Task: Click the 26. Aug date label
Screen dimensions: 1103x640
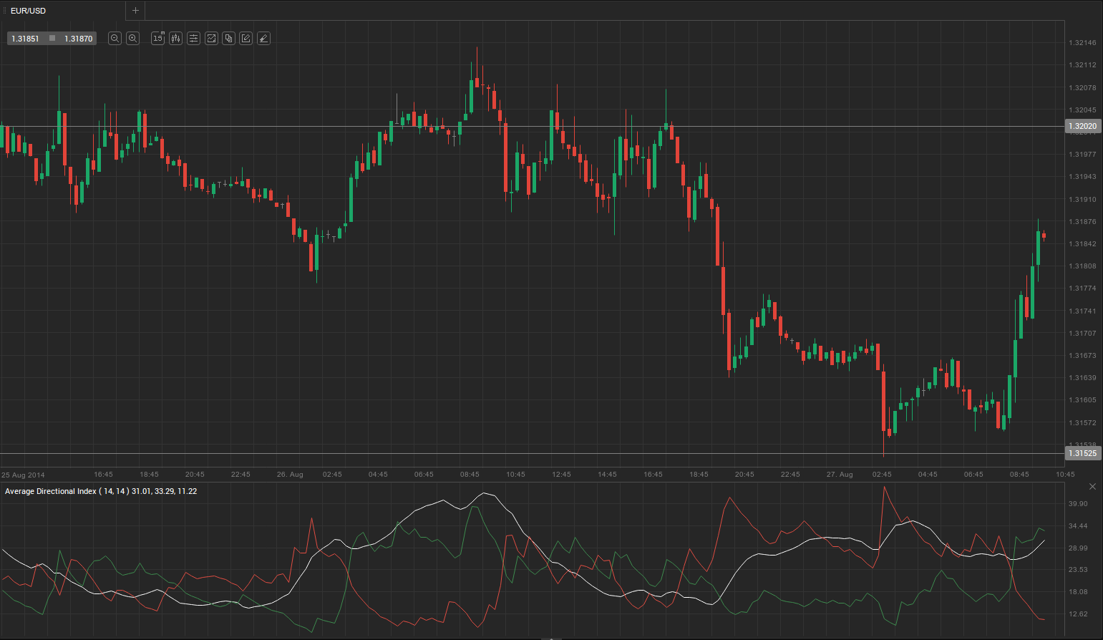Action: pos(290,475)
